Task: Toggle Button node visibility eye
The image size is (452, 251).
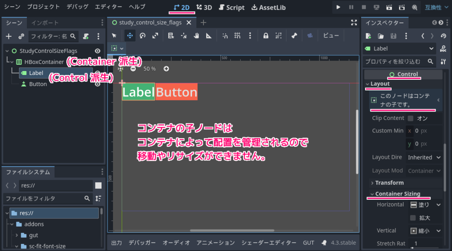Action: 98,84
